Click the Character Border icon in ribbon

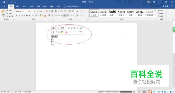point(52,11)
